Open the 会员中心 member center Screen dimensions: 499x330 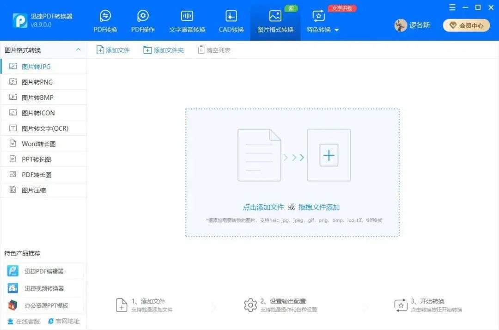(x=466, y=25)
